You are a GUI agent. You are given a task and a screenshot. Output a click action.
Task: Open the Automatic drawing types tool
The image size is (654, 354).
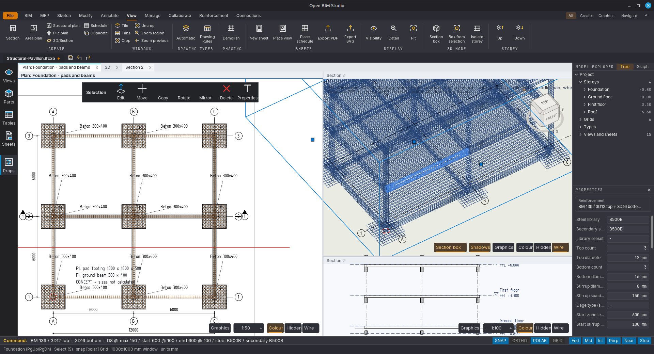pyautogui.click(x=186, y=32)
